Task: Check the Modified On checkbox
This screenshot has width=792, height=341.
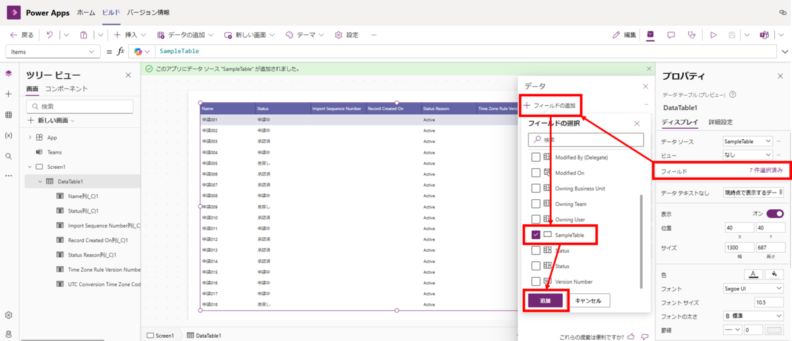Action: 536,173
